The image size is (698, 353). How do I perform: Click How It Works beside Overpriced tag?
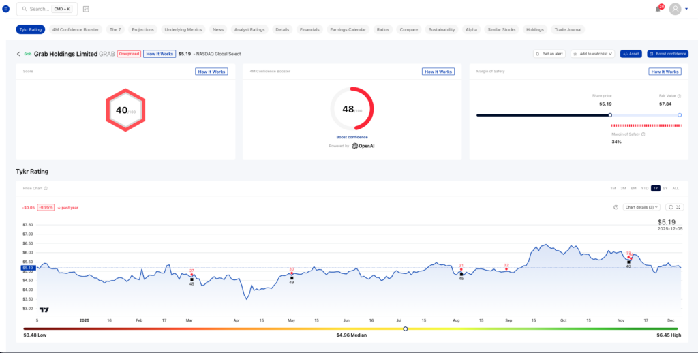coord(160,54)
